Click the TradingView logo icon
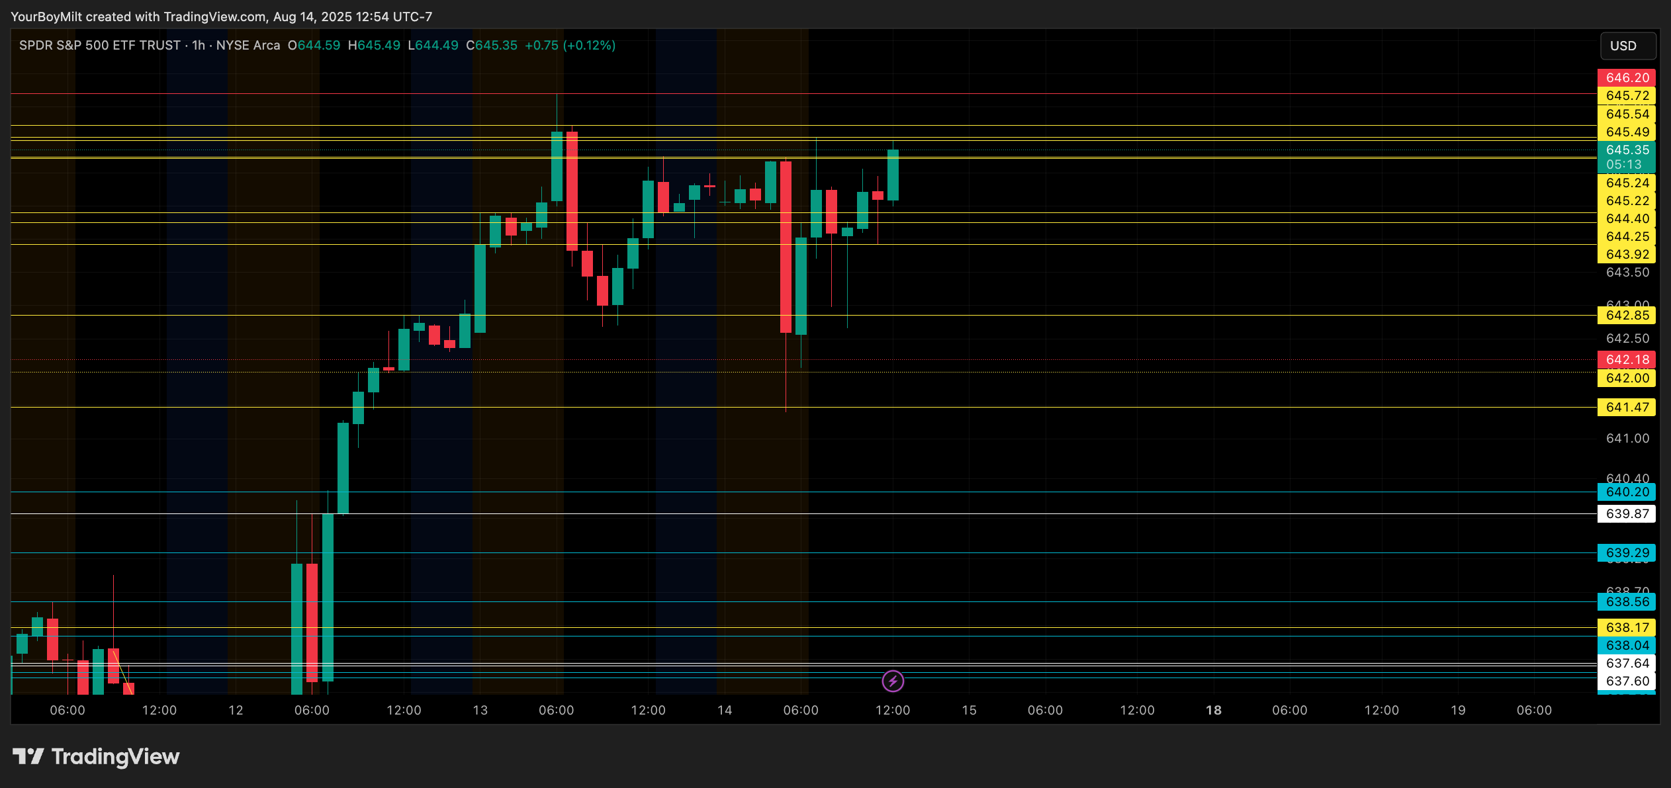The image size is (1671, 788). [28, 756]
